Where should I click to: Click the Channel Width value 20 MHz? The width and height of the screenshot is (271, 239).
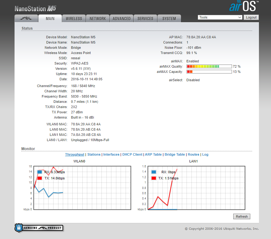[x=77, y=91]
